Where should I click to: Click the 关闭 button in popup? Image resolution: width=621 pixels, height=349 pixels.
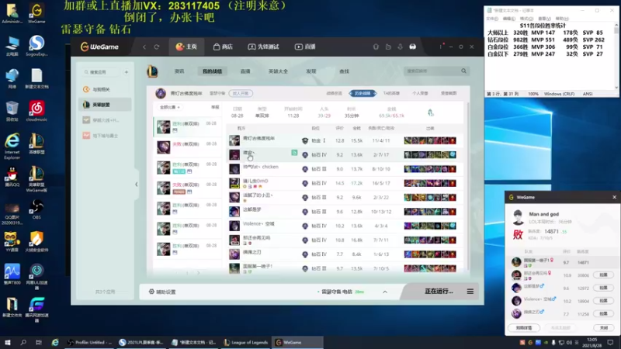(x=603, y=327)
